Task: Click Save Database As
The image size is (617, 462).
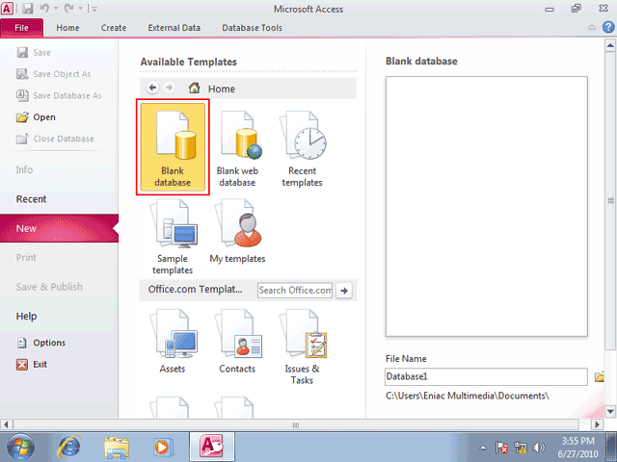Action: coord(59,96)
